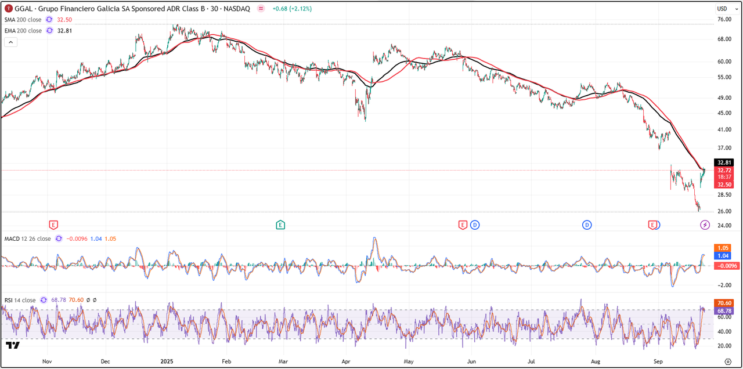
Task: Click the 20.00 label on the RSI scale
Action: coord(724,346)
